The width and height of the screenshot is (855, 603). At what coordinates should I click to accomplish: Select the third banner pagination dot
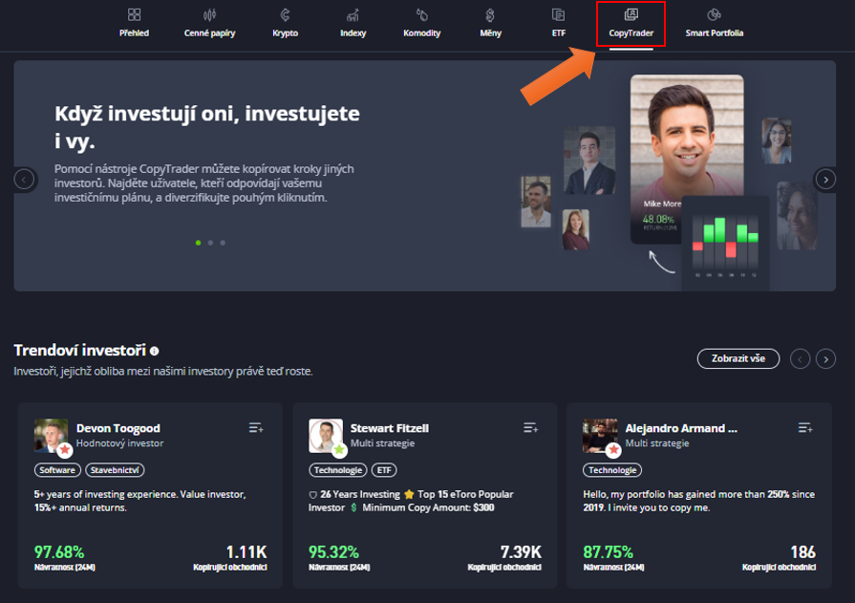click(223, 243)
